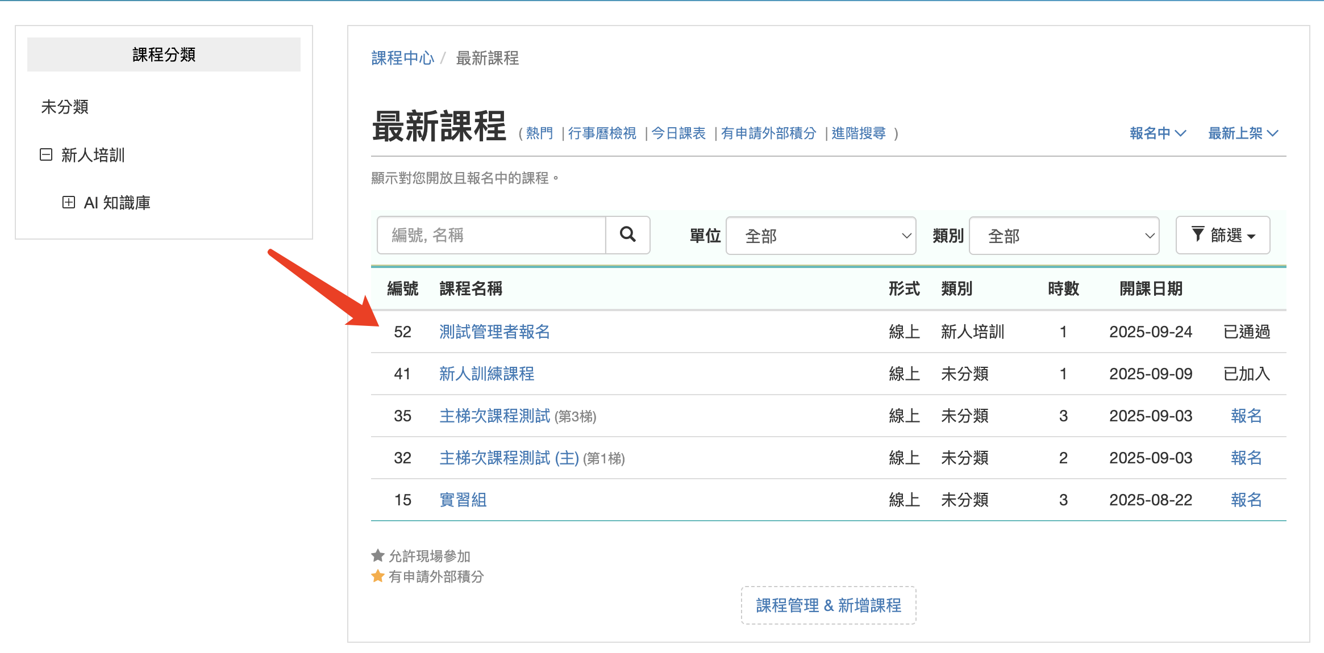Open the 類別 dropdown showing 全部

click(x=1064, y=236)
